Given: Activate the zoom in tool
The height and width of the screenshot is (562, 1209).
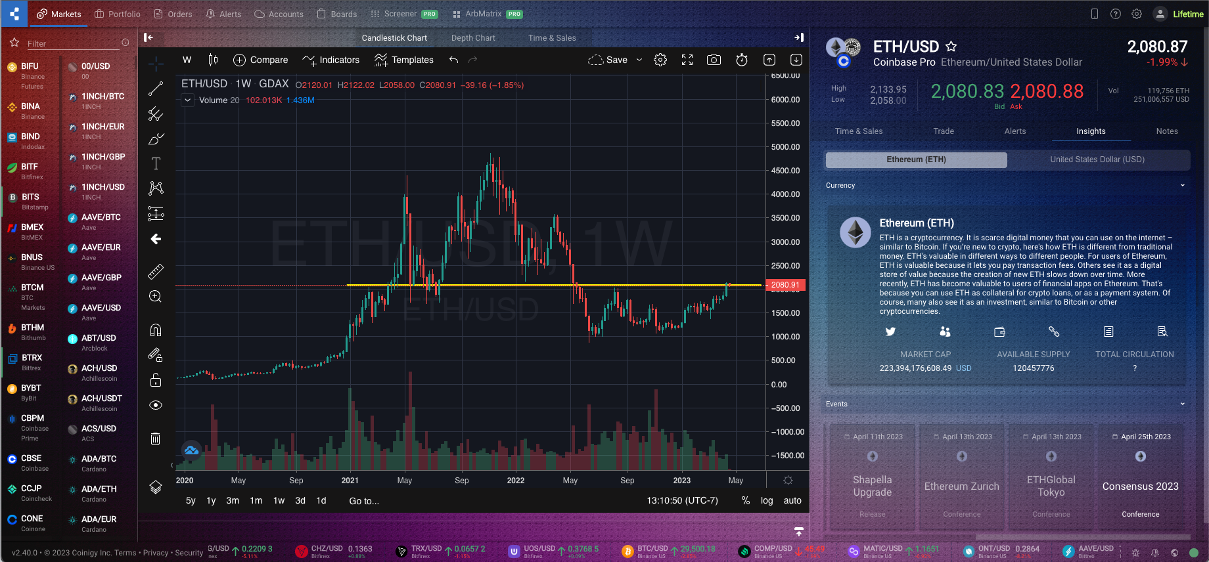Looking at the screenshot, I should point(156,297).
